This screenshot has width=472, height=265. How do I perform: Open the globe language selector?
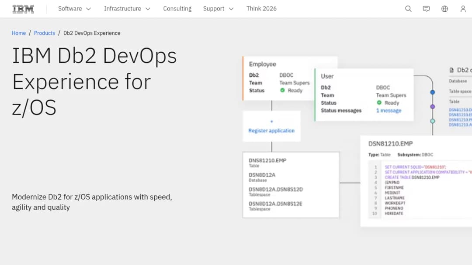[444, 9]
